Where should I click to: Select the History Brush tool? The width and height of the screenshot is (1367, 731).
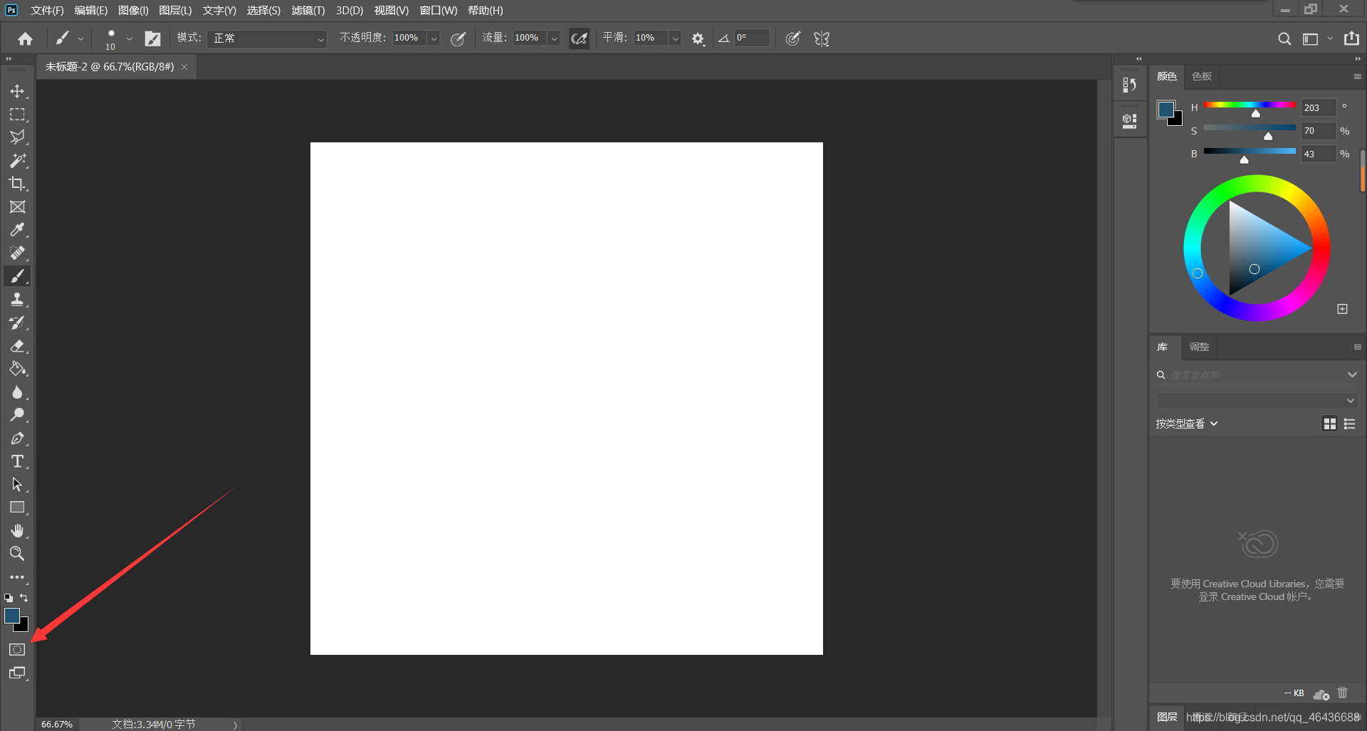(17, 322)
